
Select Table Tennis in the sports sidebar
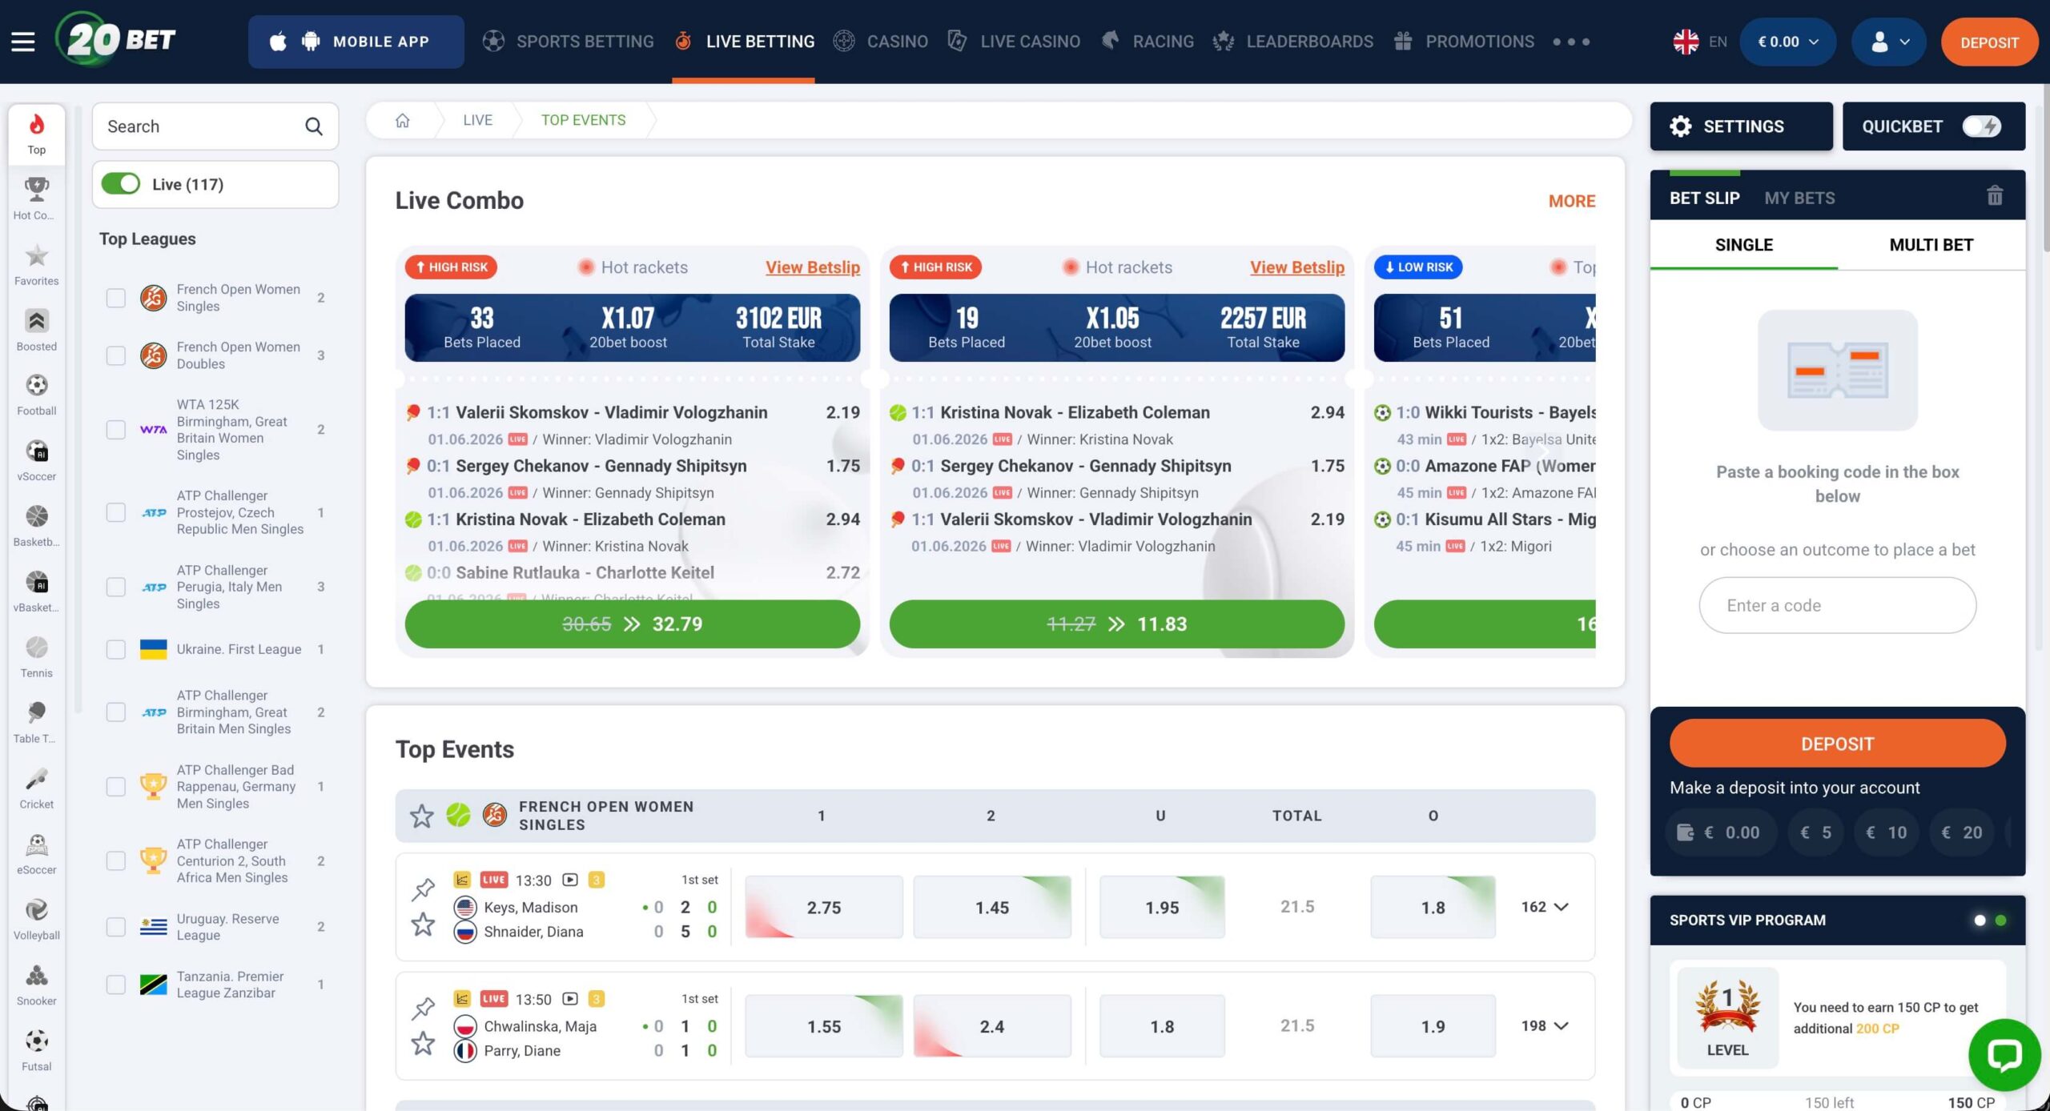click(37, 723)
